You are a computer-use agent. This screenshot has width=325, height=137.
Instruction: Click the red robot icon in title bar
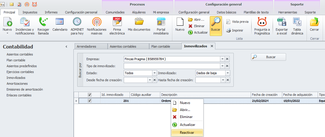[35, 4]
